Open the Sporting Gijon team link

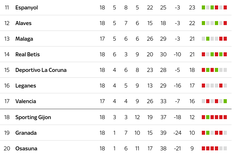pos(33,117)
